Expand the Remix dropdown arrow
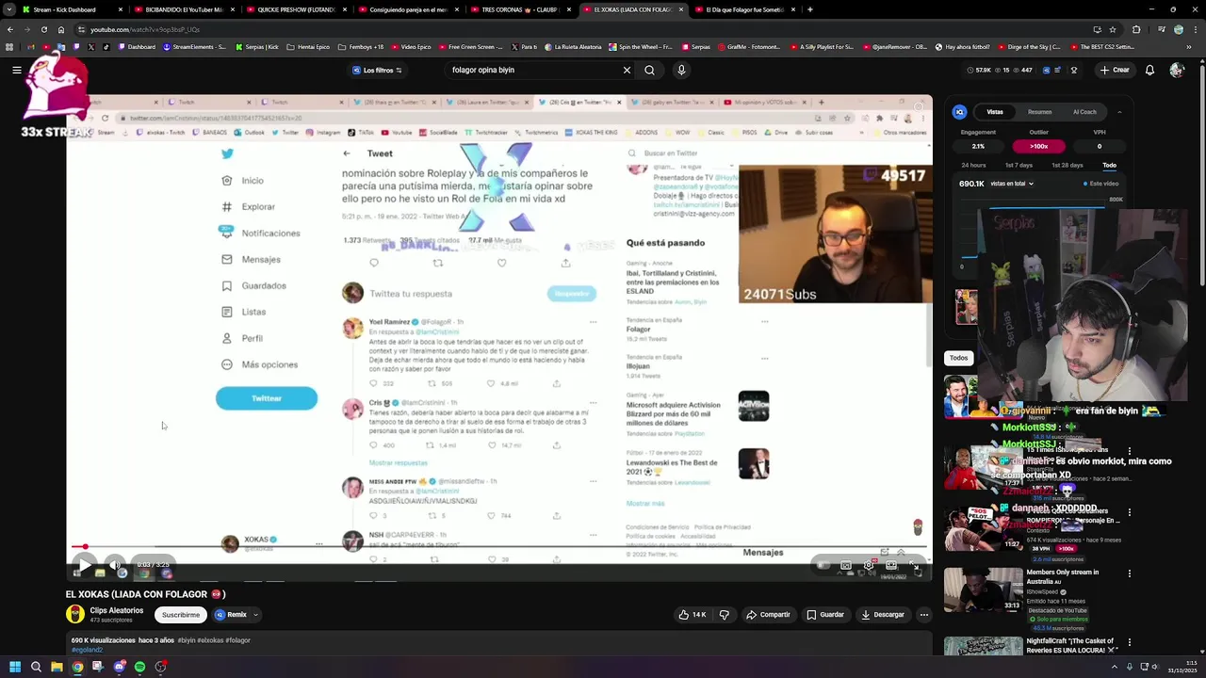 point(255,615)
